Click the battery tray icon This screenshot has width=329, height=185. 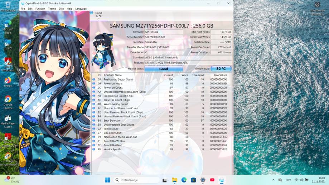tap(307, 180)
